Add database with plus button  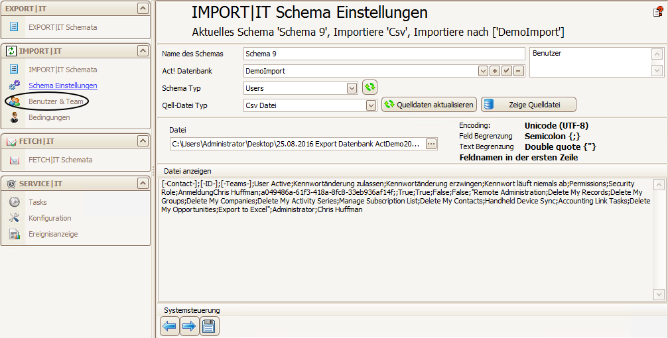click(x=495, y=71)
